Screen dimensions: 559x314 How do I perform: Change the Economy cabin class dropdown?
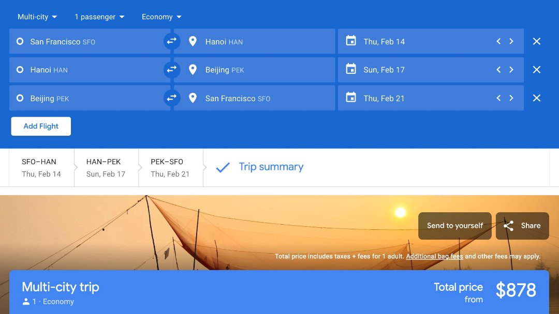coord(161,17)
